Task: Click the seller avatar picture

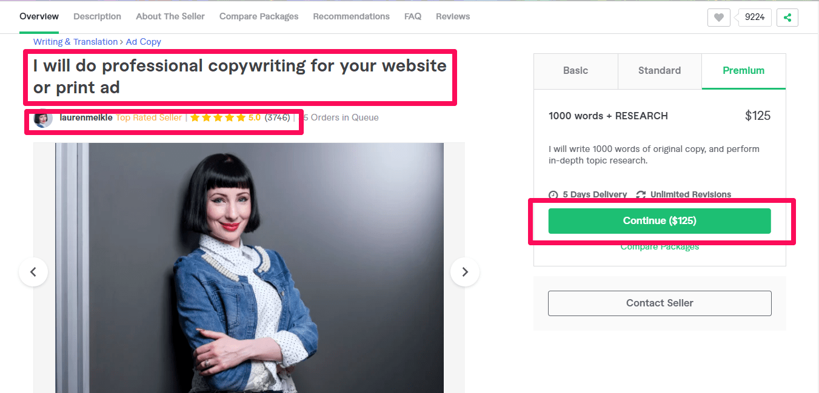Action: click(x=43, y=119)
